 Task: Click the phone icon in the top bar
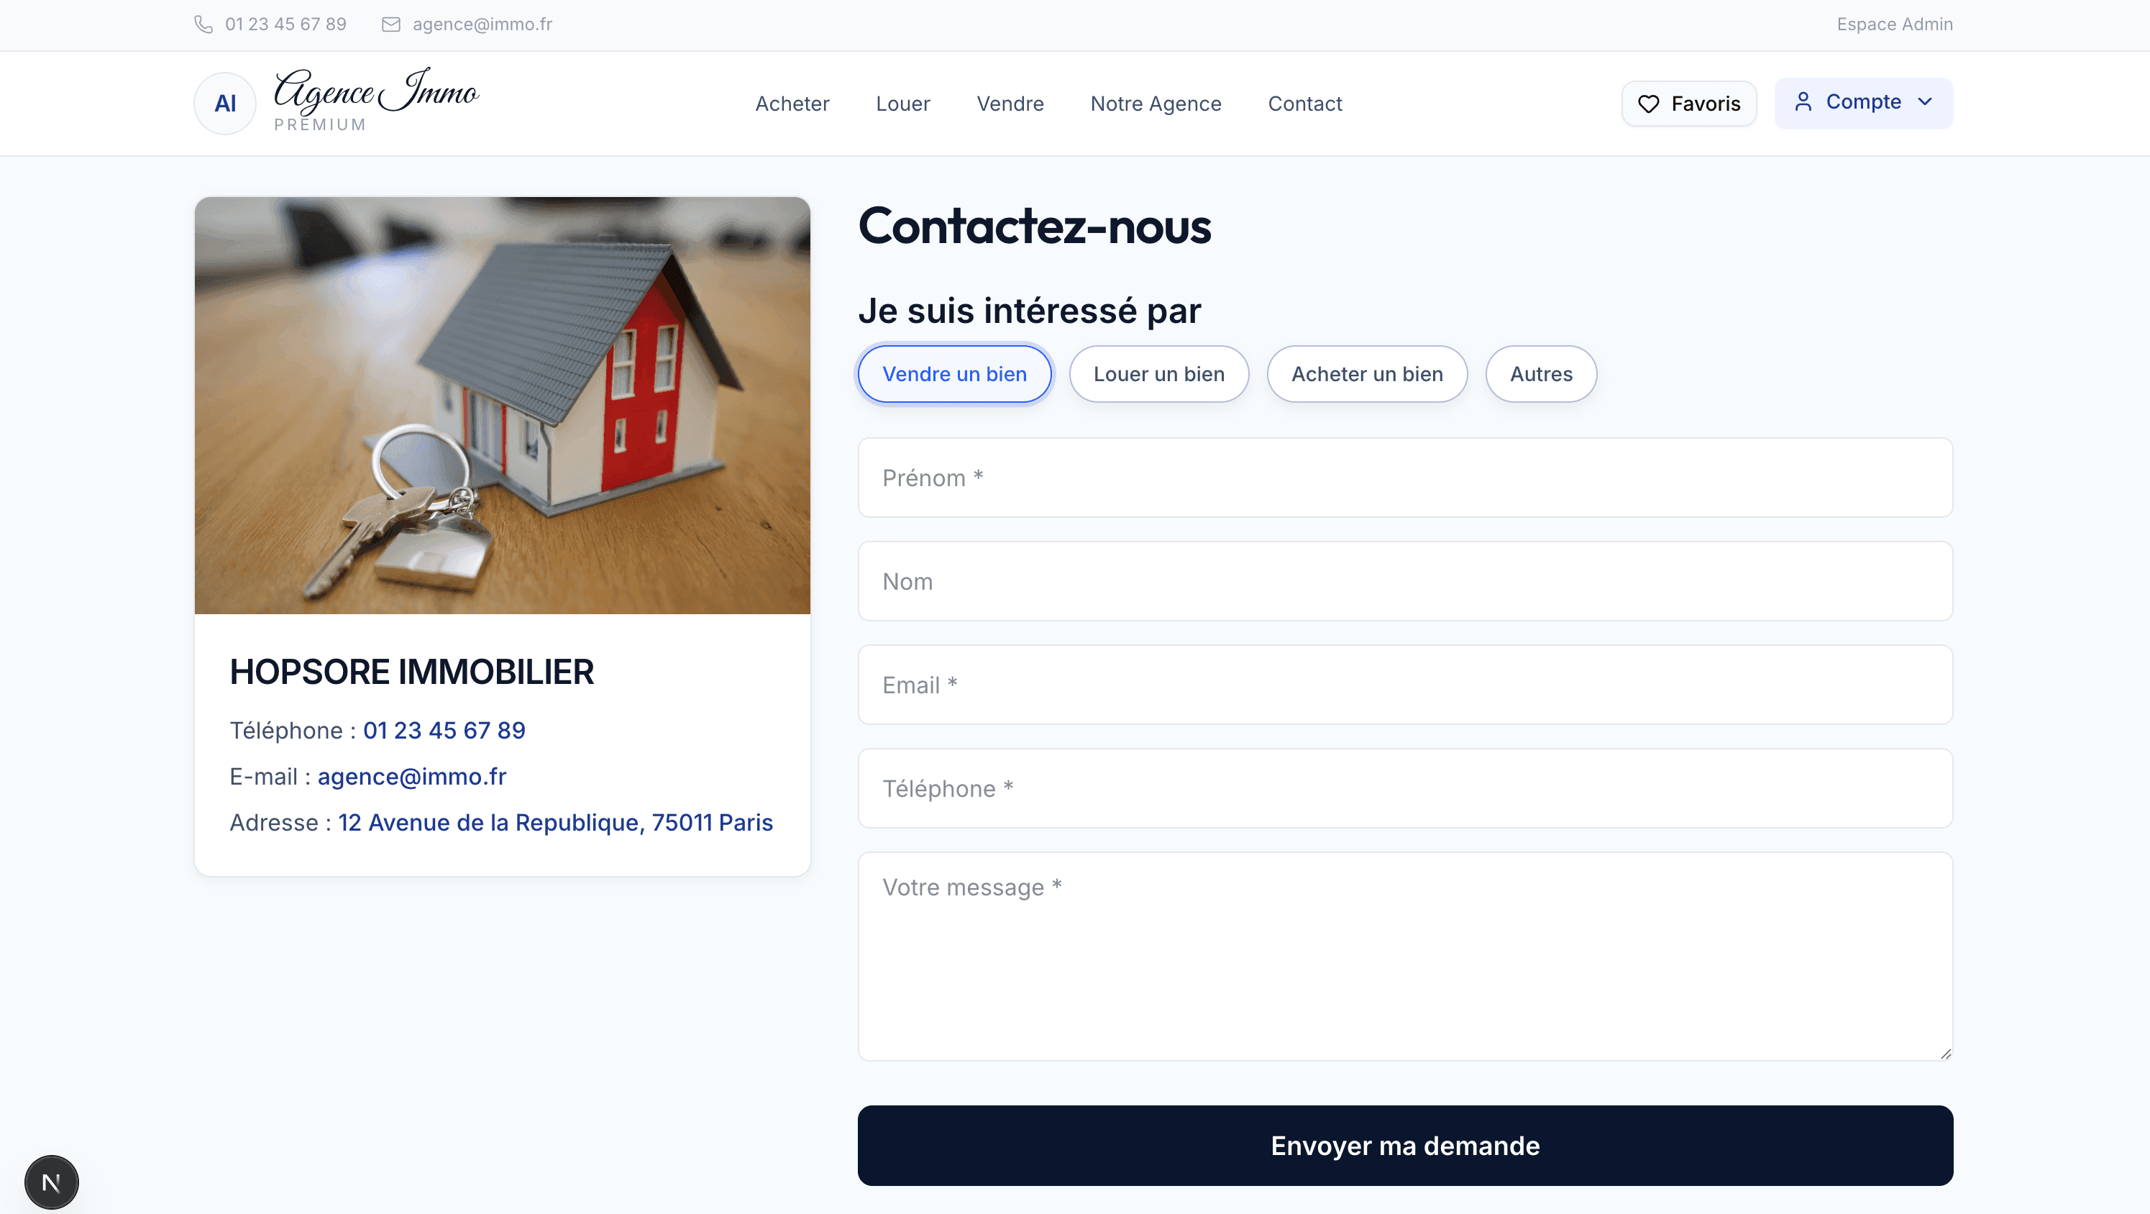click(203, 24)
